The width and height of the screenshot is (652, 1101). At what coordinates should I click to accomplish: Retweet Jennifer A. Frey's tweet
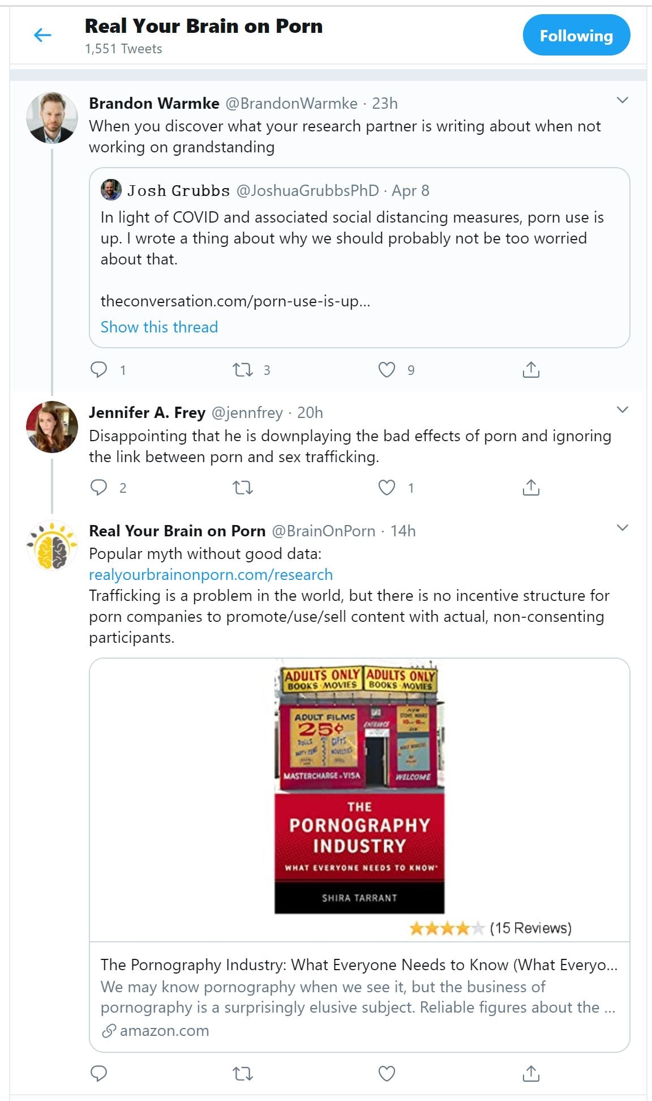243,488
